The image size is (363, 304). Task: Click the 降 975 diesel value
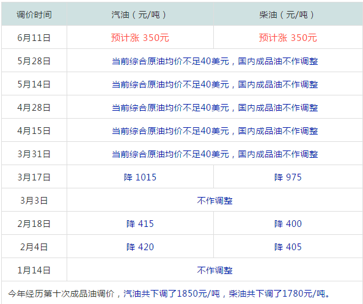pyautogui.click(x=288, y=177)
